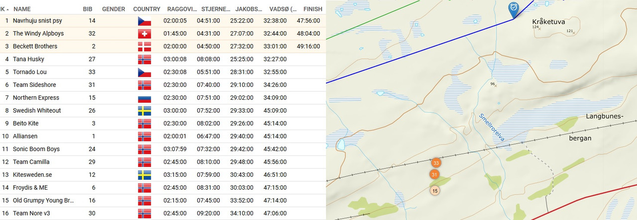Screen dimensions: 637x220
Task: Sort by the NAME column header
Action: pos(22,9)
